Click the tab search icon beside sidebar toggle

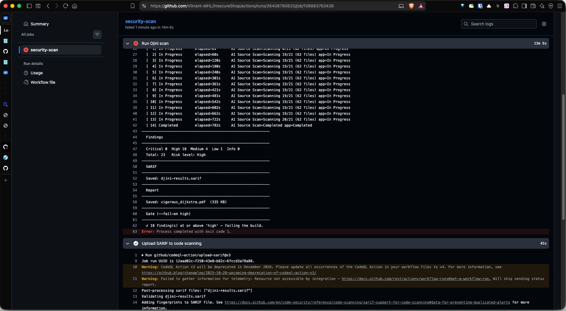[38, 6]
